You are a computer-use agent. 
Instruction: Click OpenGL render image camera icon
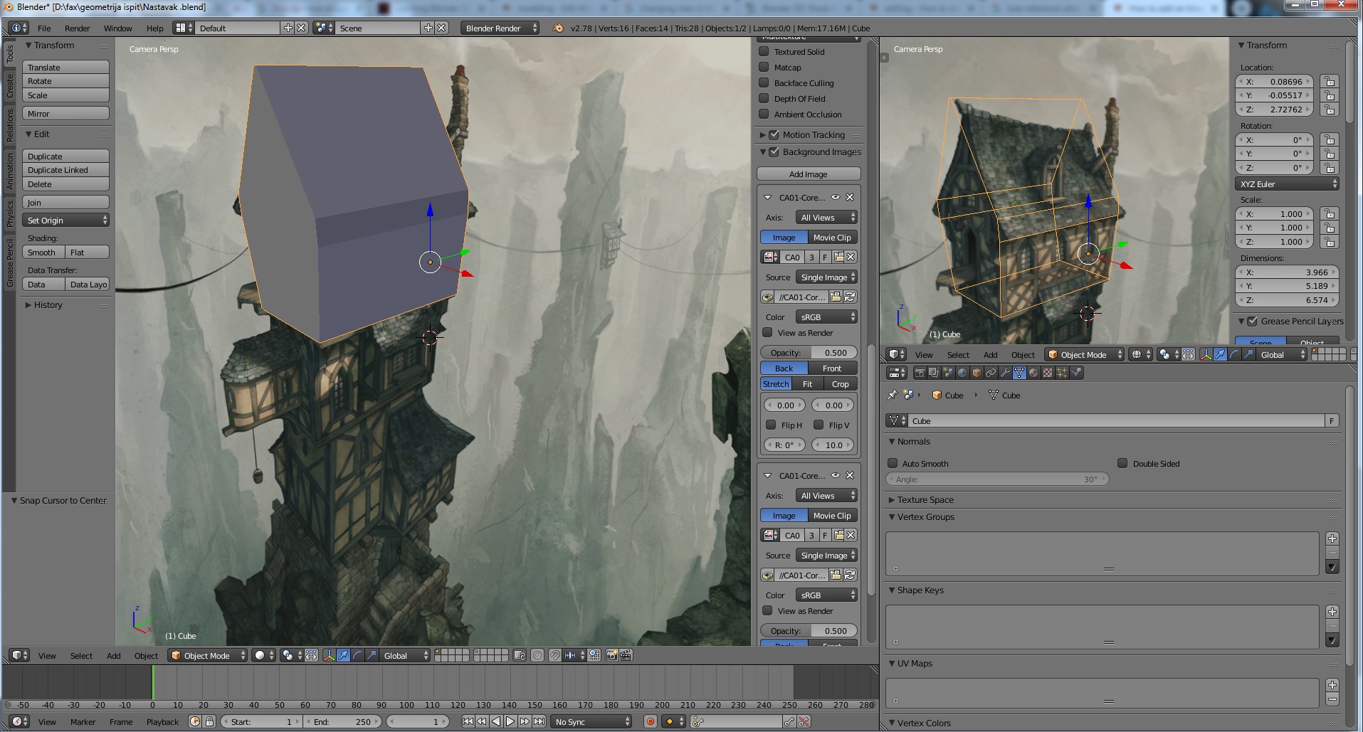611,655
